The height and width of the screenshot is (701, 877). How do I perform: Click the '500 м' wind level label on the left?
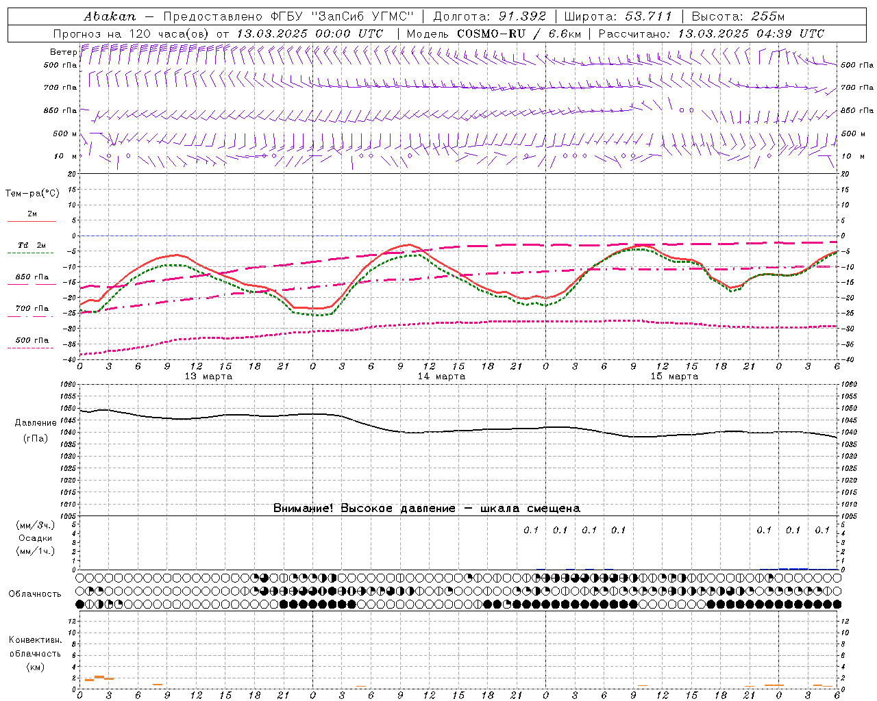pos(65,133)
